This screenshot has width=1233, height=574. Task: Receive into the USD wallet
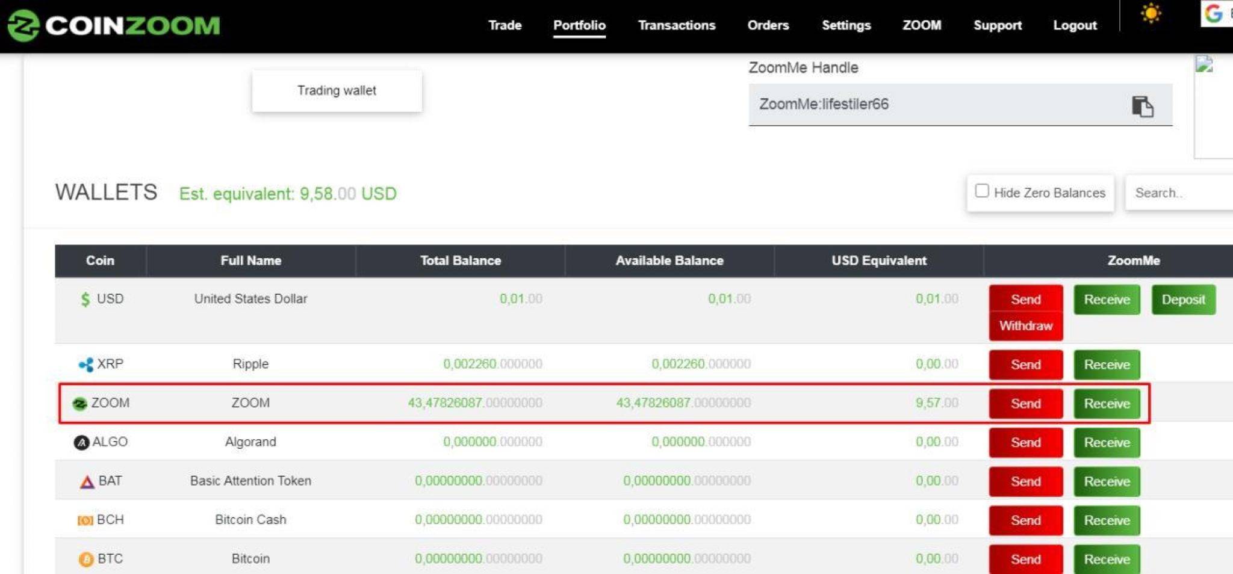pos(1107,300)
